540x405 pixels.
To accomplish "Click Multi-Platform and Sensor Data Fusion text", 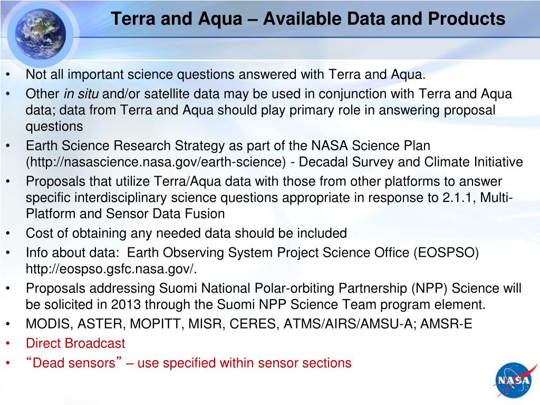I will pyautogui.click(x=269, y=206).
